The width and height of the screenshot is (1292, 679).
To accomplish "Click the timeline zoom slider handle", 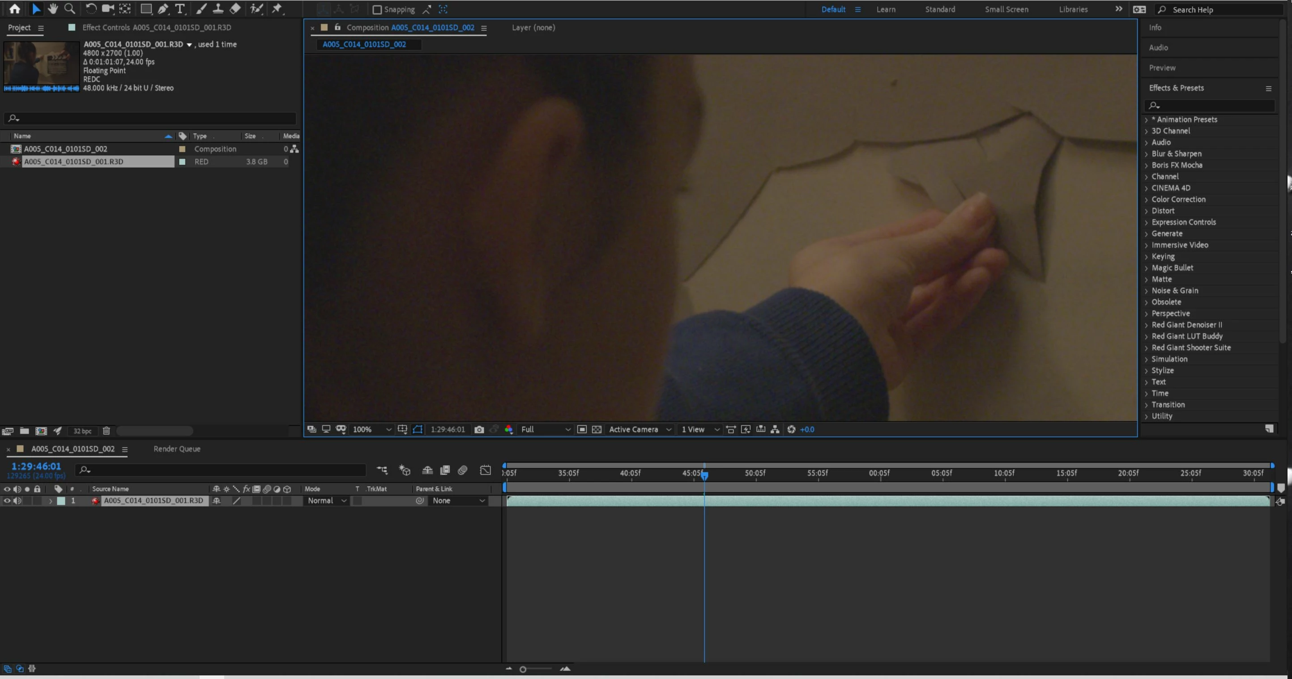I will pyautogui.click(x=523, y=669).
